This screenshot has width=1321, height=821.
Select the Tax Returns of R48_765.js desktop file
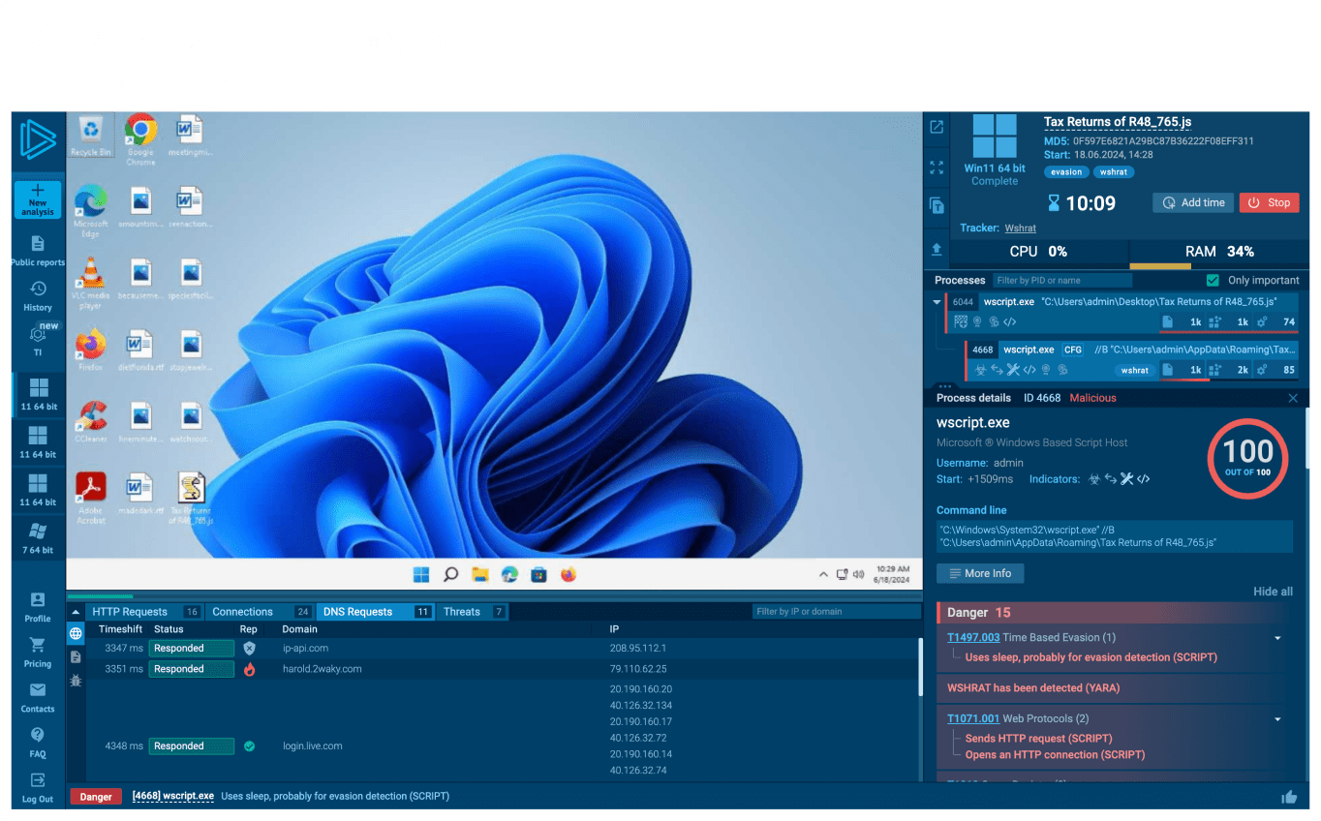[x=191, y=499]
